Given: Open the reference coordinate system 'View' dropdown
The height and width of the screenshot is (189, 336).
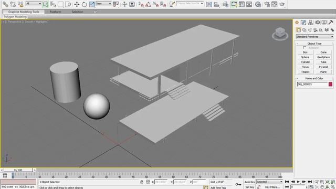Looking at the screenshot, I should [103, 4].
